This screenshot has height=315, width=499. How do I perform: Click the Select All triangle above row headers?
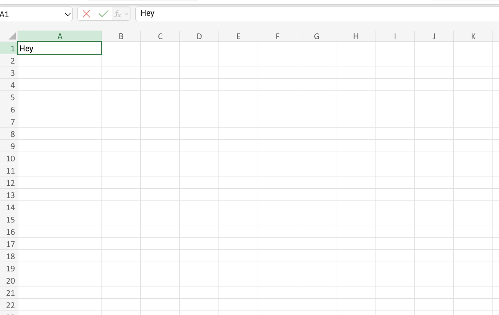[x=12, y=36]
